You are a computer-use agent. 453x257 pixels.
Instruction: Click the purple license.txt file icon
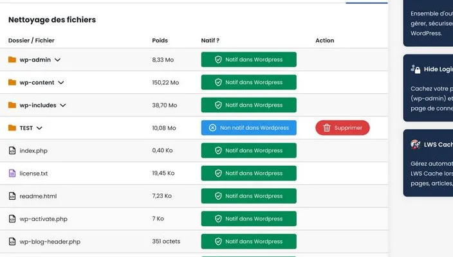[12, 173]
